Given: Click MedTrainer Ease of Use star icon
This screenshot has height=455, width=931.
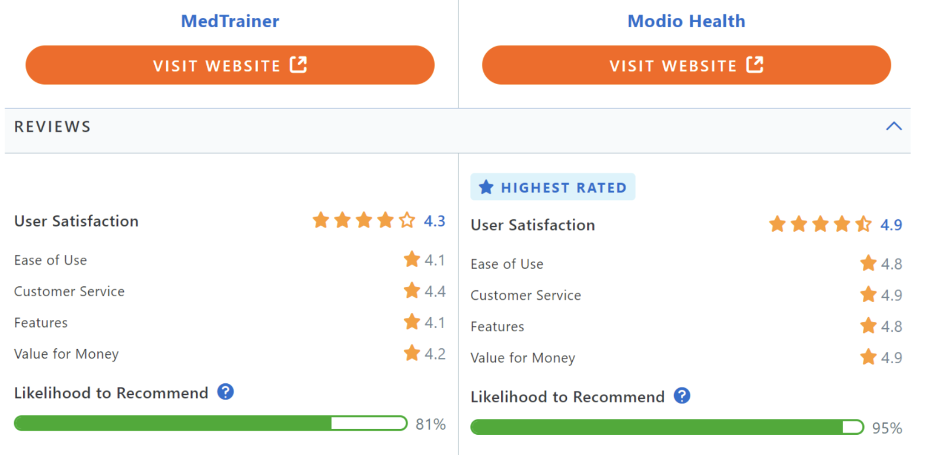Looking at the screenshot, I should [x=412, y=259].
